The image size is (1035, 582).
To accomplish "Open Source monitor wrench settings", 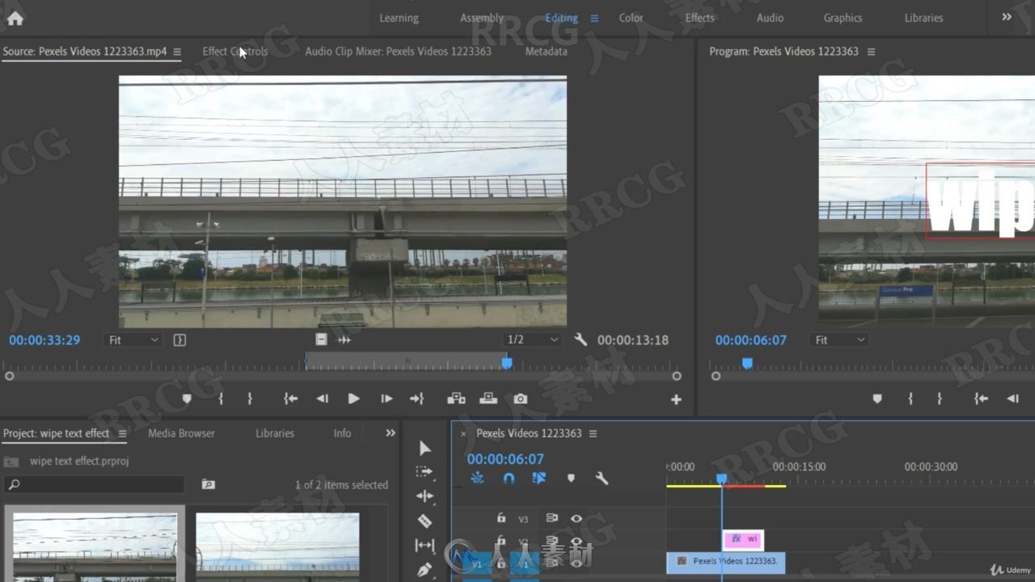I will [580, 340].
